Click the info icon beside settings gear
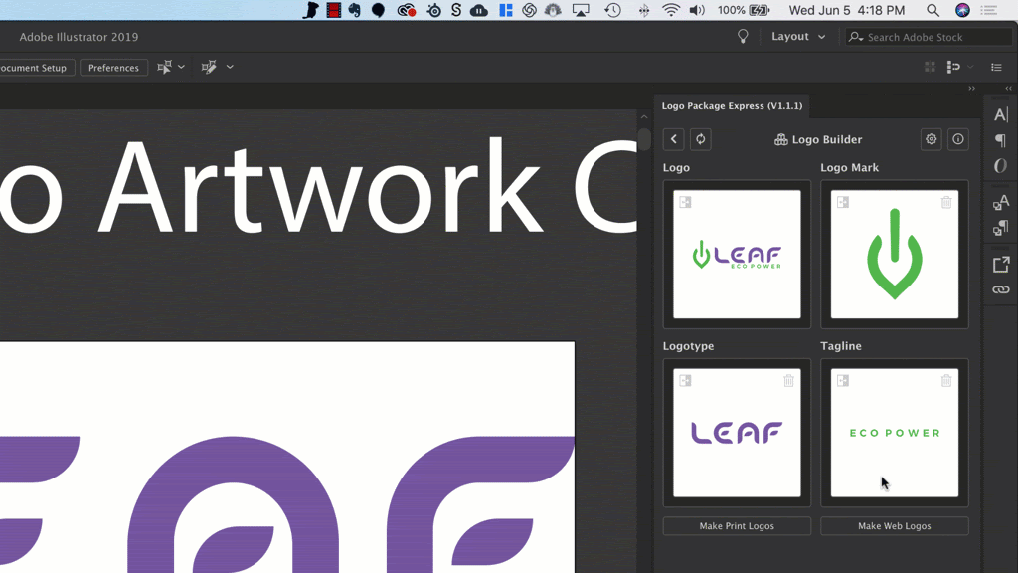Viewport: 1018px width, 573px height. [x=957, y=139]
